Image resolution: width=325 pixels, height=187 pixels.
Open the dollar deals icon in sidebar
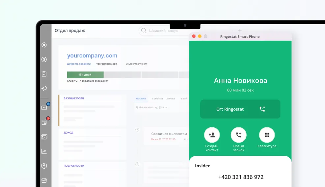44,59
